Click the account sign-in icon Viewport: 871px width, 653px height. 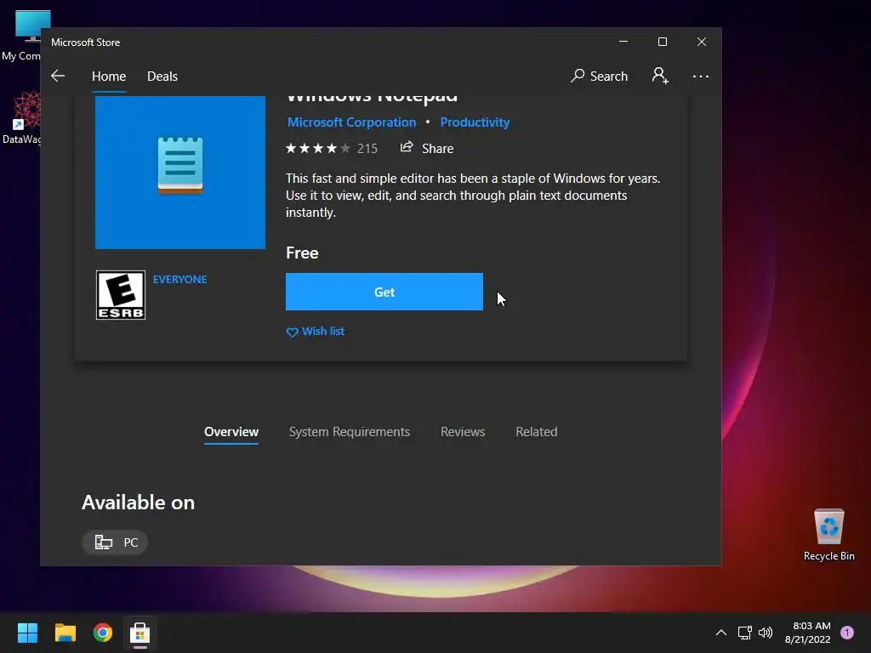pyautogui.click(x=660, y=76)
